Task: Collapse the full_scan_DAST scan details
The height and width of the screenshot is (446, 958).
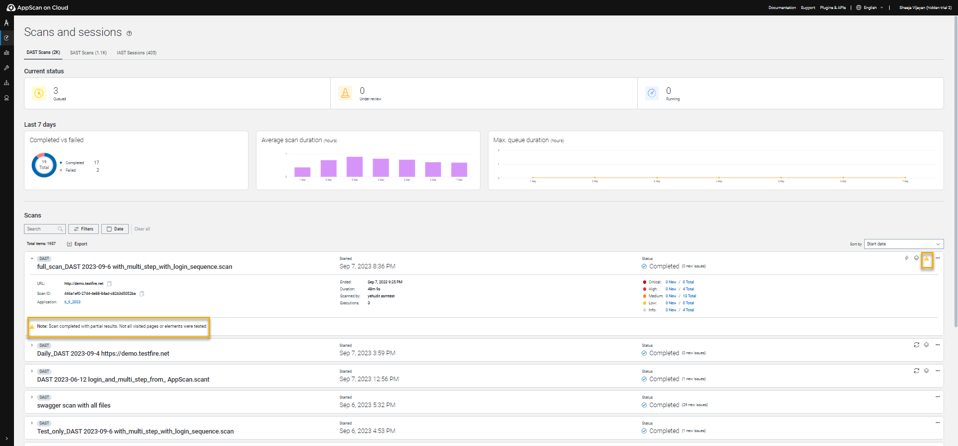Action: pos(32,258)
